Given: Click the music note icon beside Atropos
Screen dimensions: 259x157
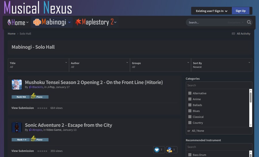Looking at the screenshot, I should pyautogui.click(x=31, y=130).
